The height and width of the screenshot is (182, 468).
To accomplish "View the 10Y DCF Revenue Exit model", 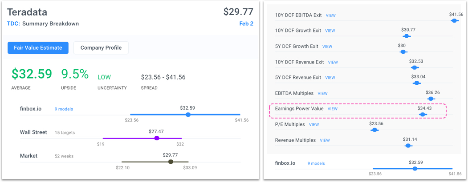I will click(x=333, y=63).
